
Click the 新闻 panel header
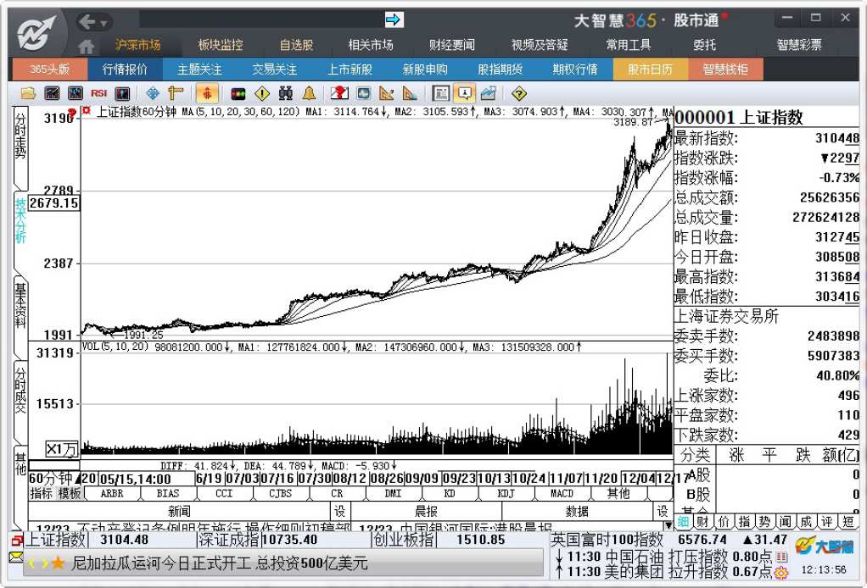[179, 511]
